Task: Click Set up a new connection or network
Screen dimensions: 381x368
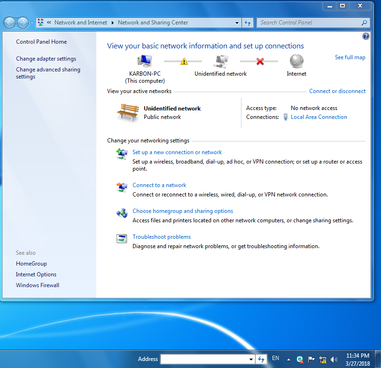Action: 177,152
